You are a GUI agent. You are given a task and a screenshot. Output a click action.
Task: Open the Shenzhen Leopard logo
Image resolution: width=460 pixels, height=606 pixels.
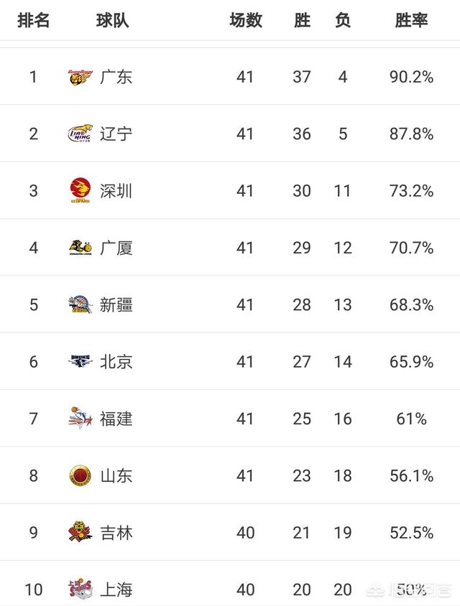click(x=80, y=190)
